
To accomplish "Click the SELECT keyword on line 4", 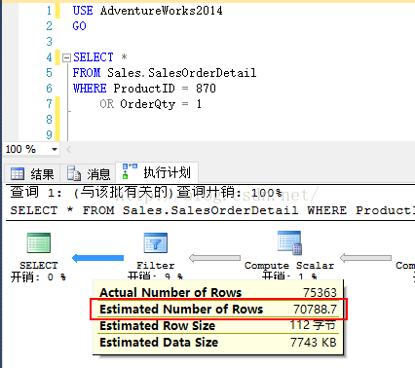I will (x=94, y=57).
